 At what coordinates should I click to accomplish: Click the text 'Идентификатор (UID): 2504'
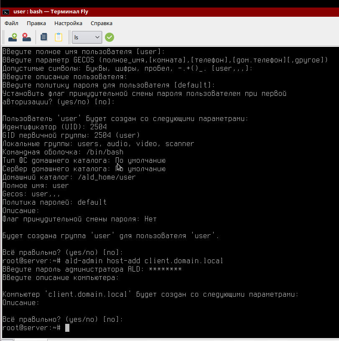click(x=54, y=127)
